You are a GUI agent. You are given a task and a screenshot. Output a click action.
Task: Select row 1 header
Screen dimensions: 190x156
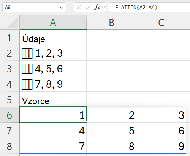point(9,37)
